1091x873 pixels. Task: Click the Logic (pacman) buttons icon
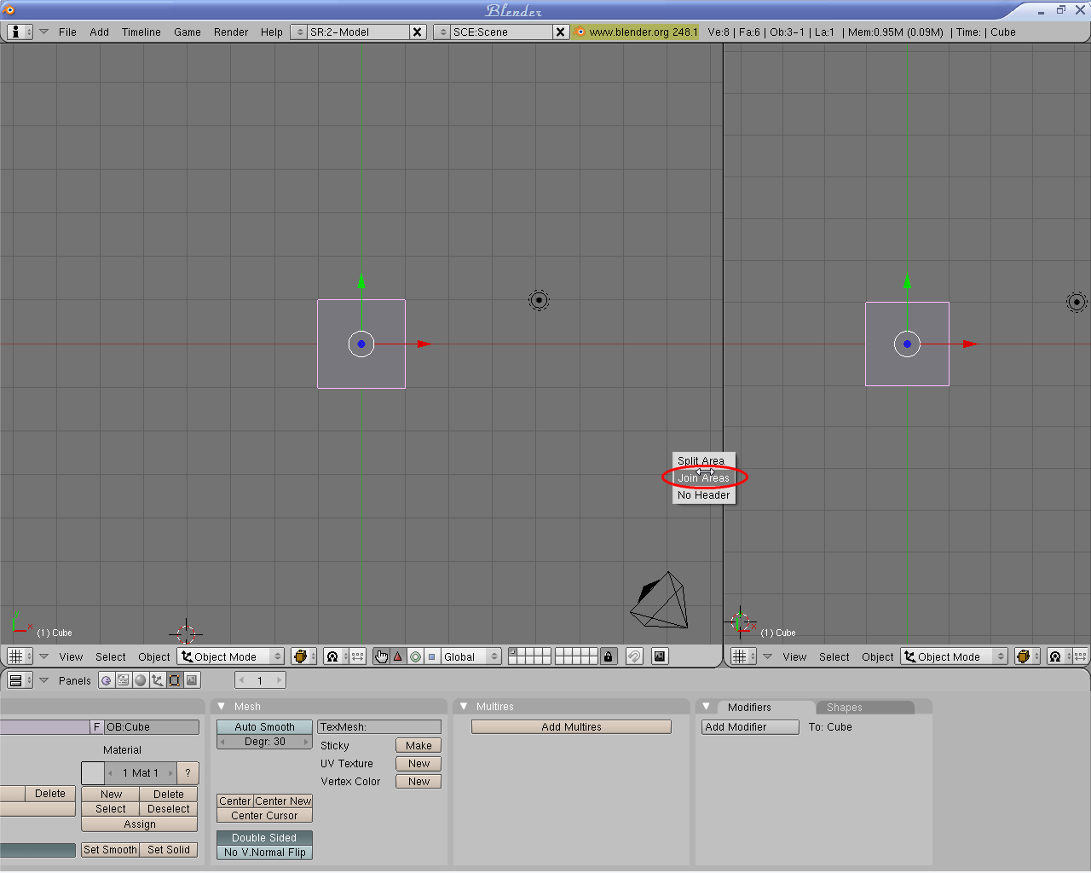pos(106,680)
